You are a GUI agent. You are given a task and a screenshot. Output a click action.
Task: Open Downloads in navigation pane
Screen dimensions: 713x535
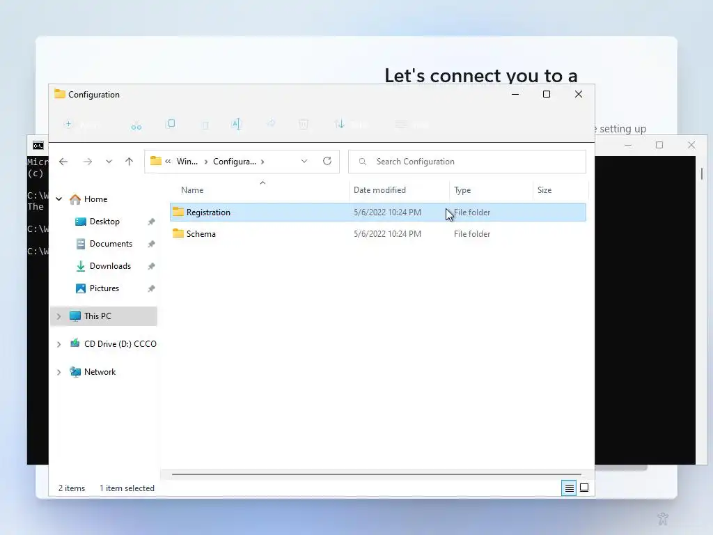click(x=110, y=266)
